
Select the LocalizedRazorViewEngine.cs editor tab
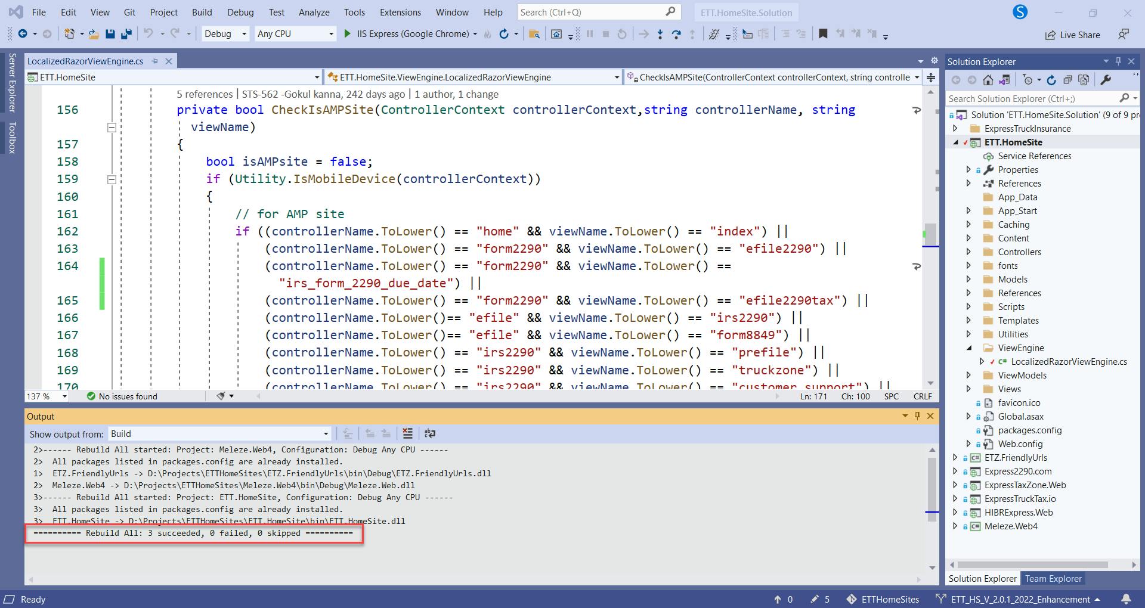(x=85, y=61)
